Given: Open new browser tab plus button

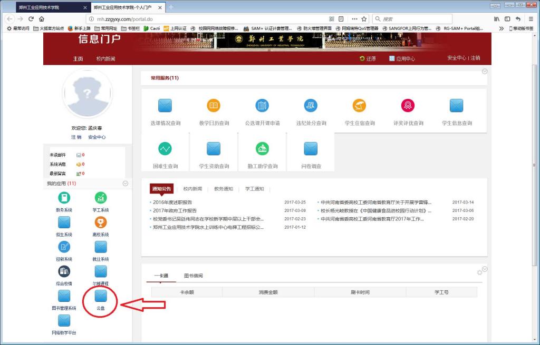Looking at the screenshot, I should click(171, 7).
